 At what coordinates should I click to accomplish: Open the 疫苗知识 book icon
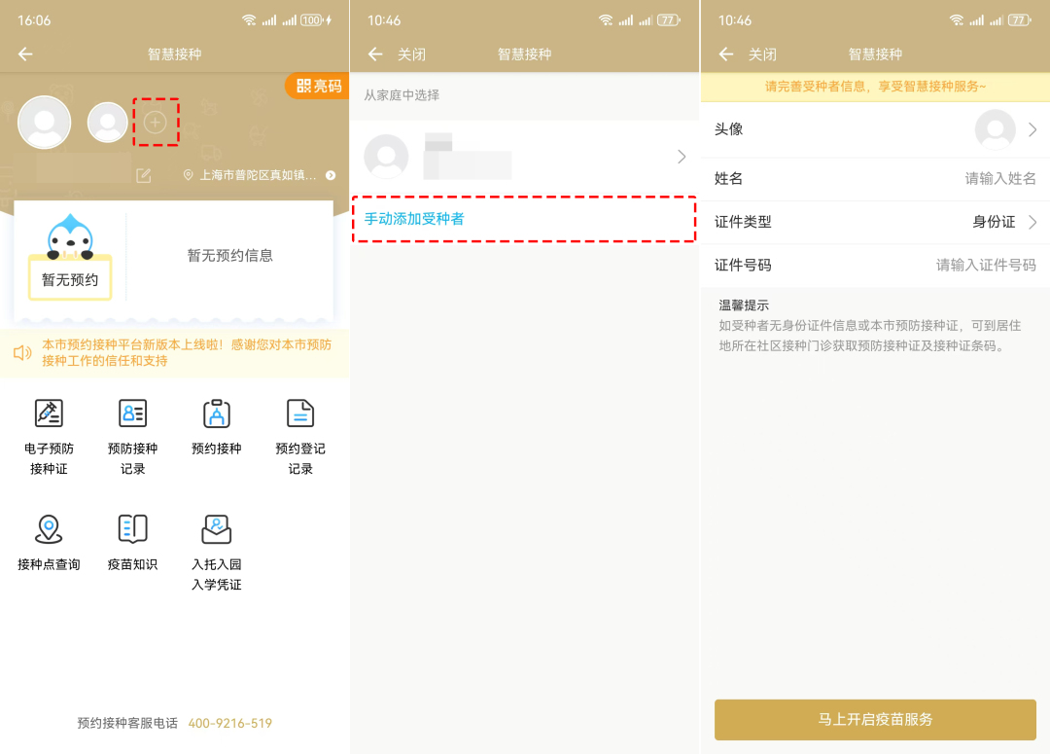(132, 529)
